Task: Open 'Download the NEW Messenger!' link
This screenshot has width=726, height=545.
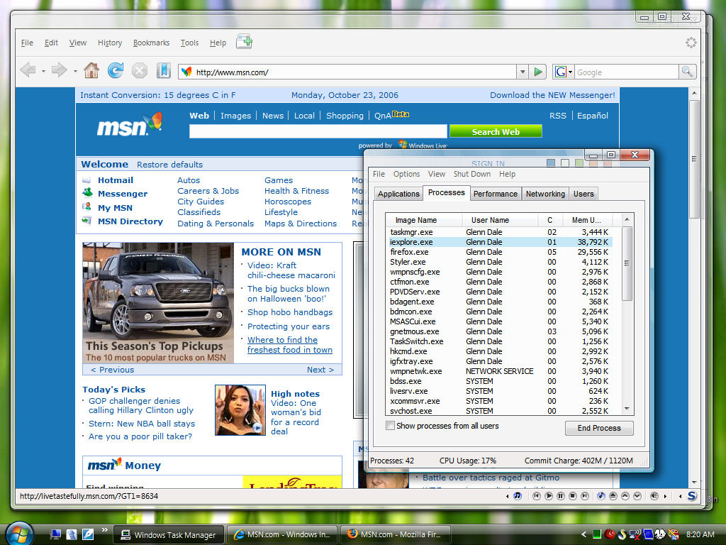Action: point(552,95)
